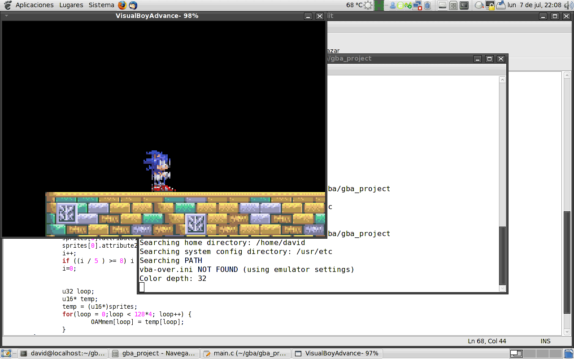
Task: Click 'Searching PATH' terminal line
Action: tap(171, 260)
